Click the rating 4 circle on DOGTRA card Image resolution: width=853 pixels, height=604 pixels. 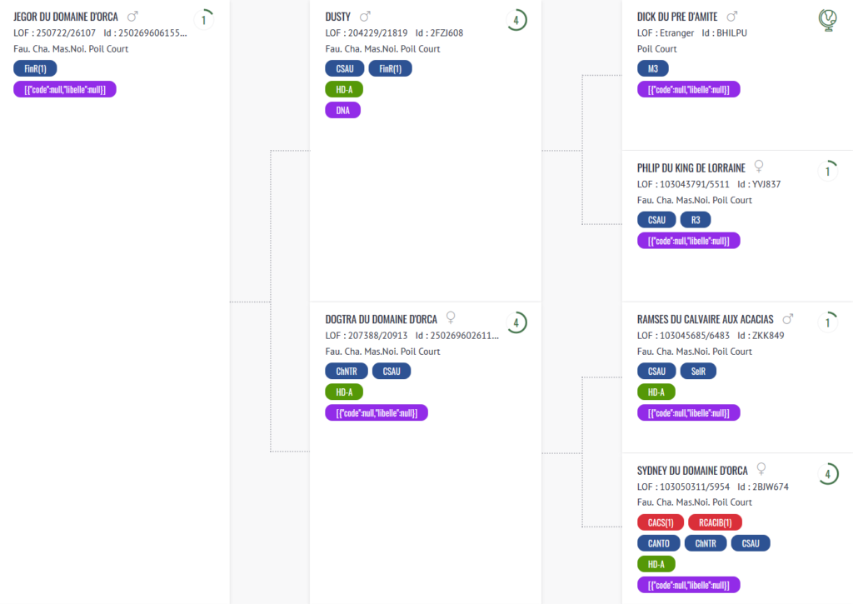point(516,322)
